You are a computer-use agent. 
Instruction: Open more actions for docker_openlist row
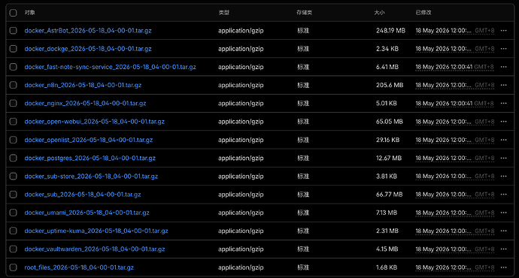(503, 140)
